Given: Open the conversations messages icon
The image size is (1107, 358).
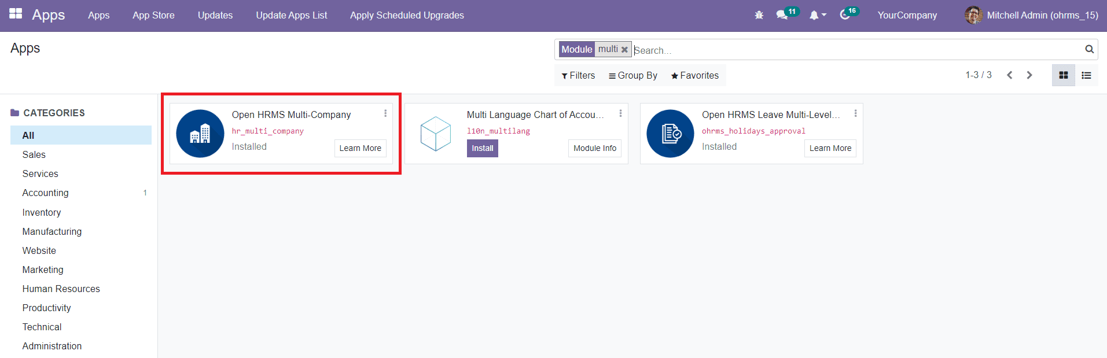Looking at the screenshot, I should 782,15.
